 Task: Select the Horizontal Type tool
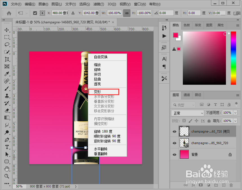click(x=7, y=147)
